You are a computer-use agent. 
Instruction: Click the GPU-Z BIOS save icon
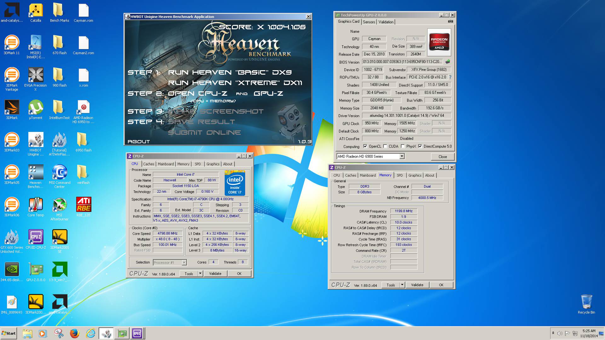[x=448, y=62]
